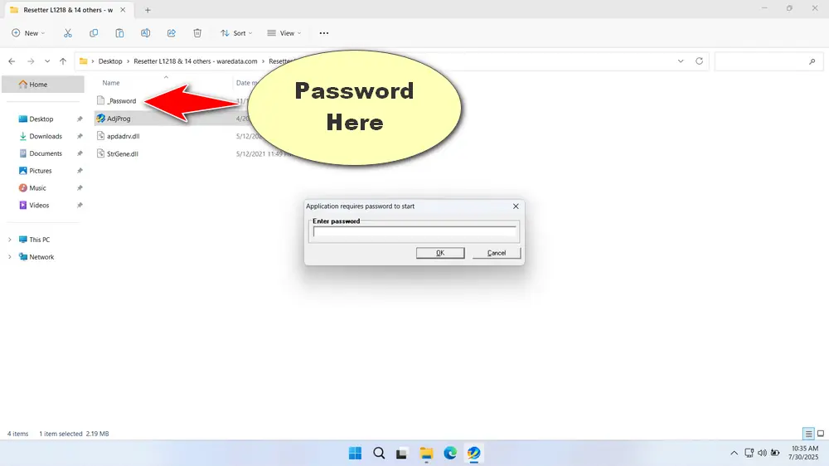Unpin Desktop from Quick access
829x466 pixels.
click(80, 119)
